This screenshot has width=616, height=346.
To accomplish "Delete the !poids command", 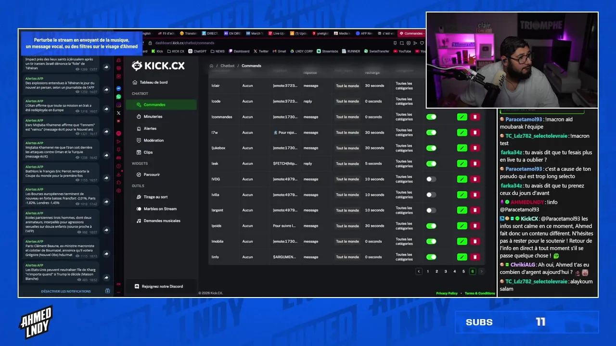I will point(475,226).
